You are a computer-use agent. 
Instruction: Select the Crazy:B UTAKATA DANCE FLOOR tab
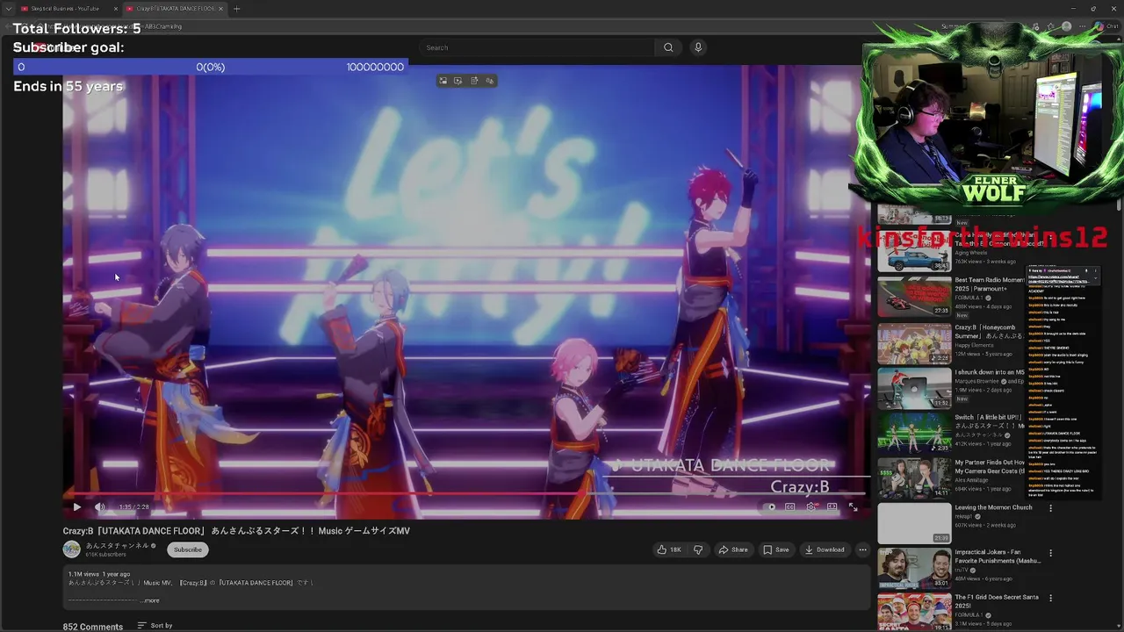(x=175, y=9)
